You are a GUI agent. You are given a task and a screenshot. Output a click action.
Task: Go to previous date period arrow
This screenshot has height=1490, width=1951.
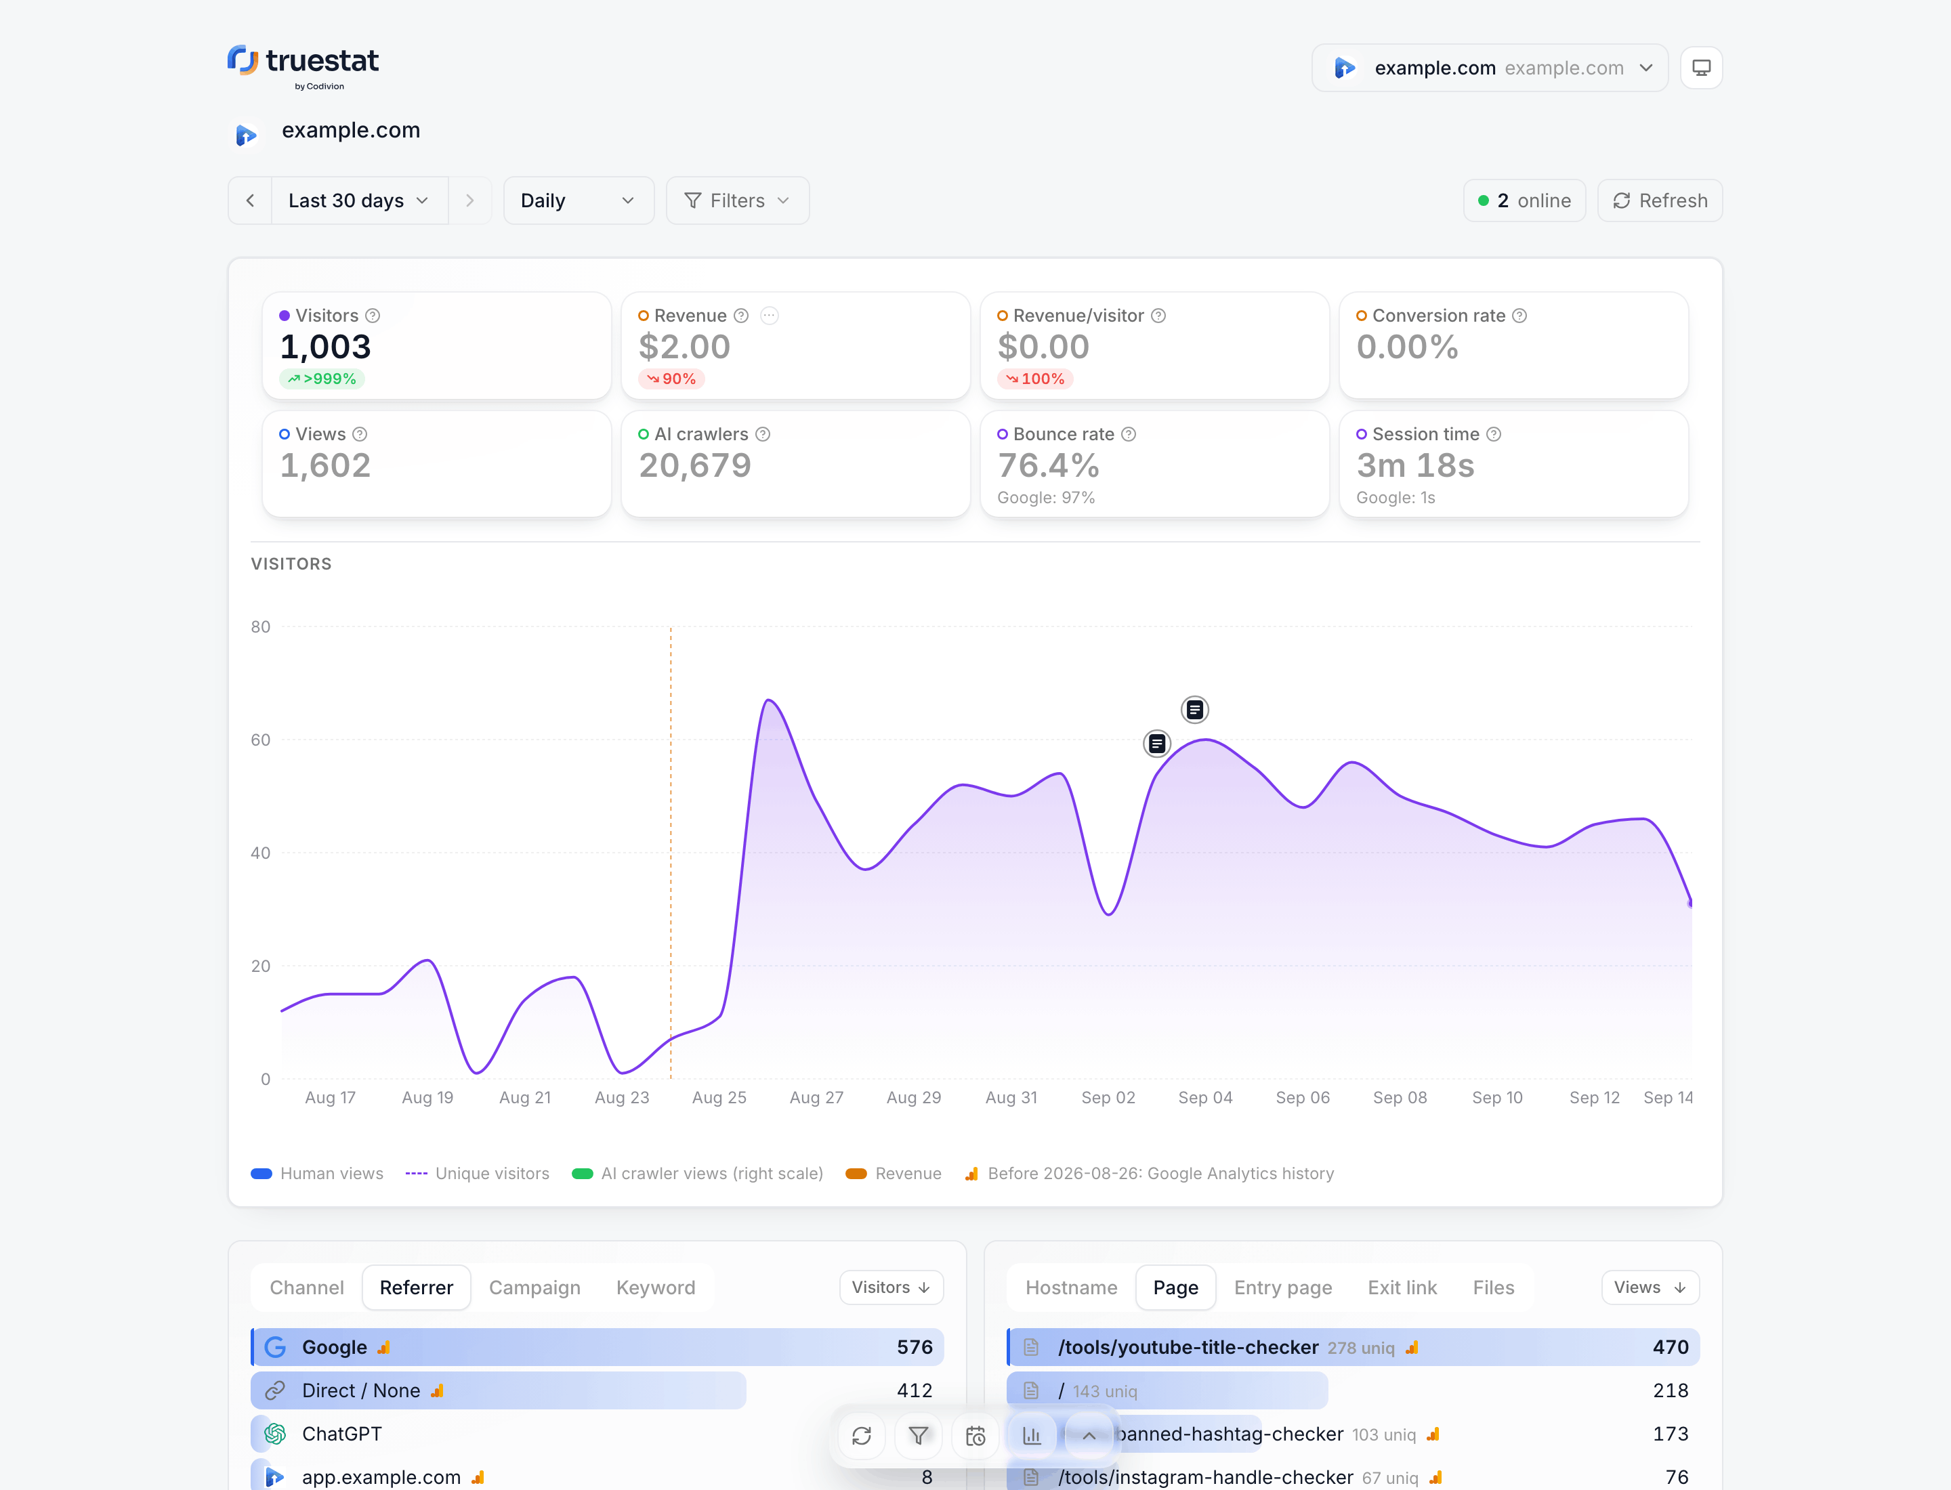(250, 200)
